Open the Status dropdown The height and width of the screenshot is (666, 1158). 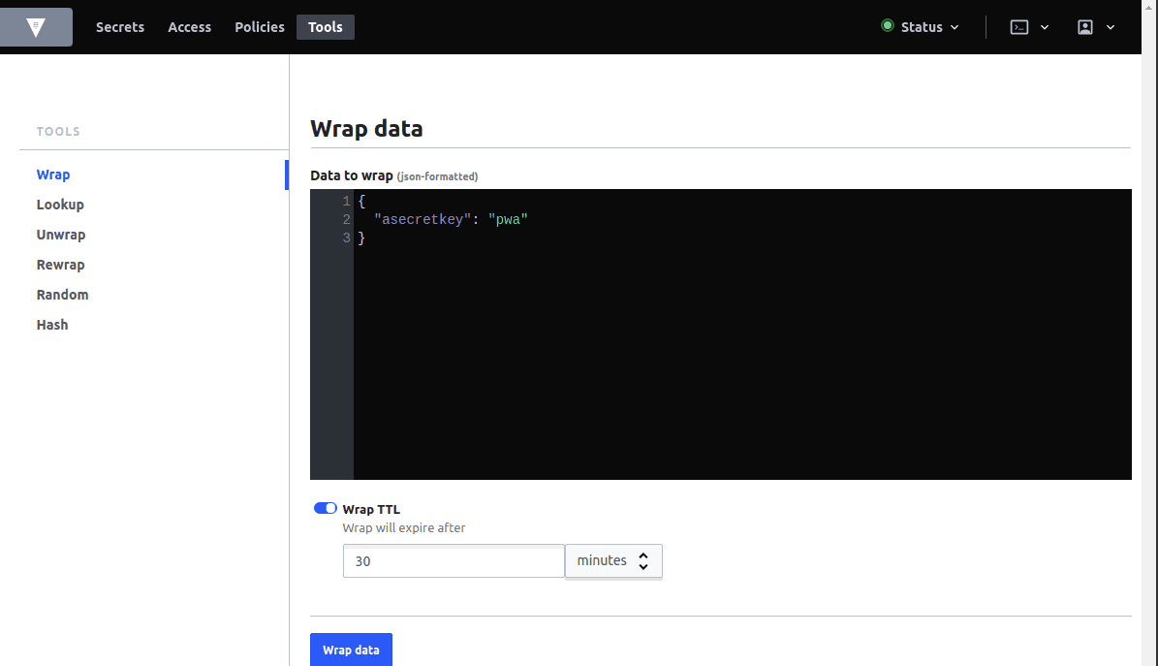(921, 26)
